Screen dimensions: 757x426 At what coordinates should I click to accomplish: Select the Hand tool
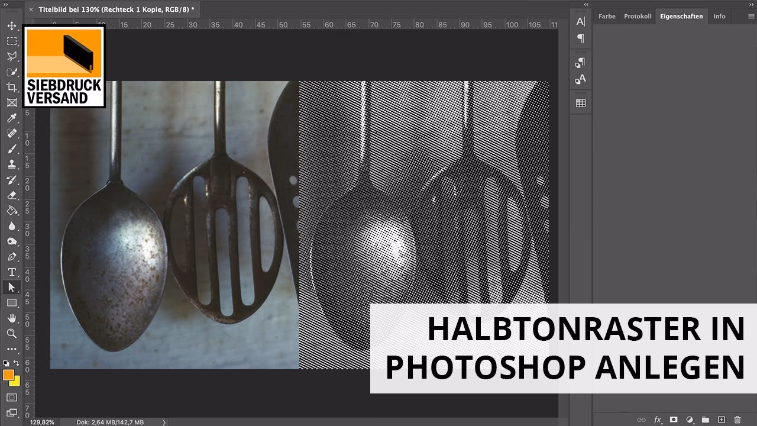11,318
